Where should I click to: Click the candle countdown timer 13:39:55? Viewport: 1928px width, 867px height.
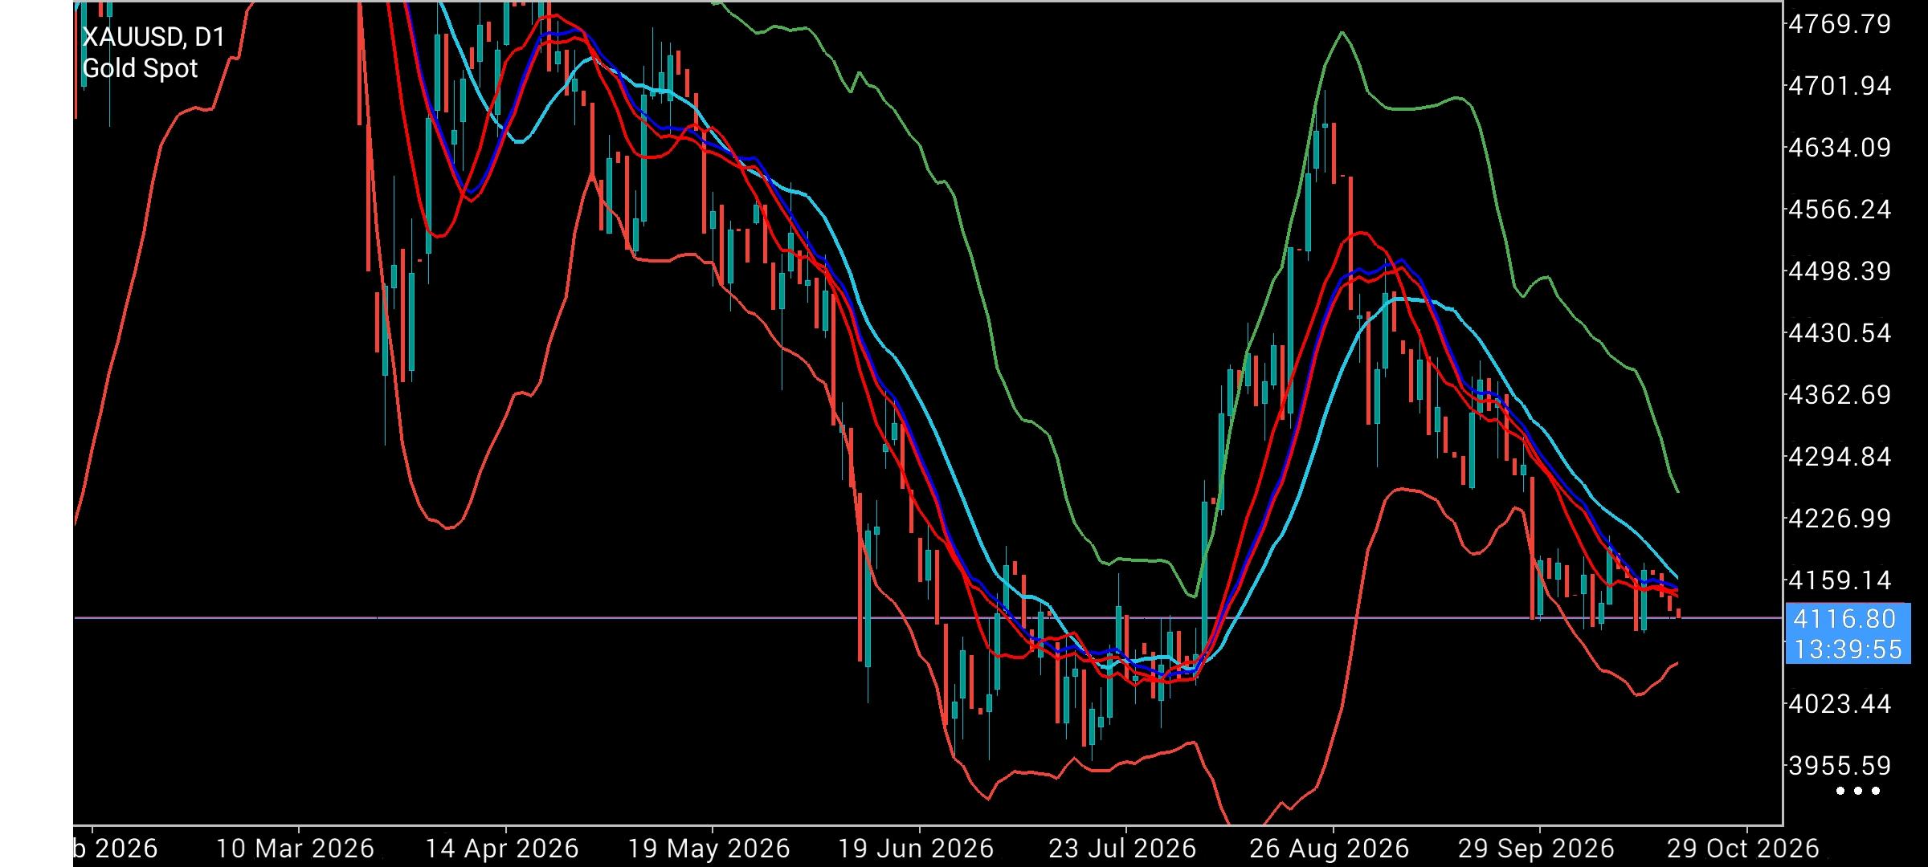point(1848,649)
